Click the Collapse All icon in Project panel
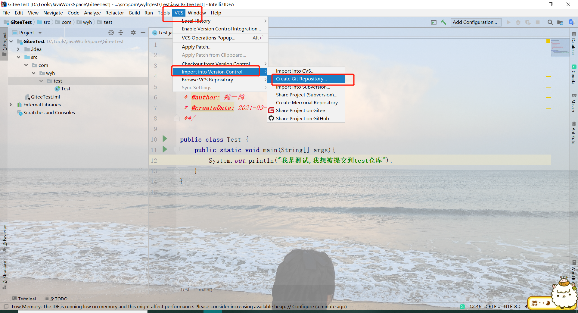This screenshot has width=578, height=313. (x=121, y=33)
